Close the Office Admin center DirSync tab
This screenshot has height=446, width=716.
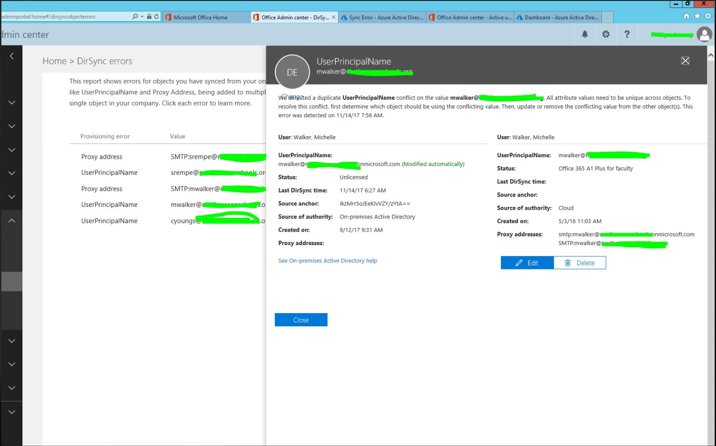click(334, 17)
